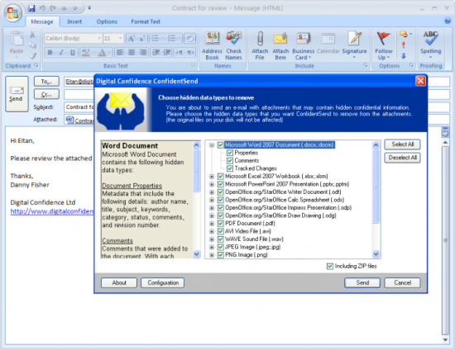The image size is (455, 350).
Task: Click font color A icon
Action: coord(102,52)
